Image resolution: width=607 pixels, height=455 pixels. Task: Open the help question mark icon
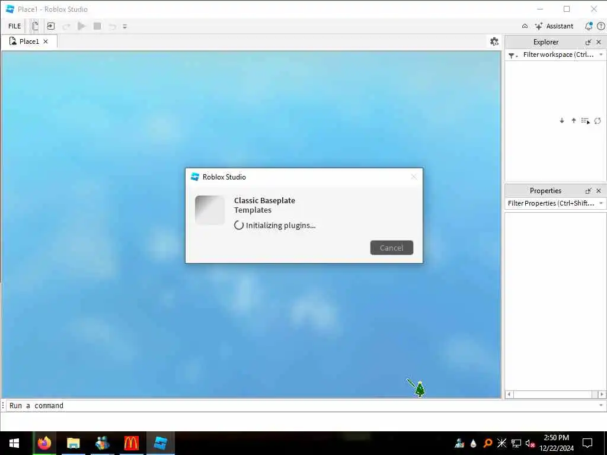601,26
